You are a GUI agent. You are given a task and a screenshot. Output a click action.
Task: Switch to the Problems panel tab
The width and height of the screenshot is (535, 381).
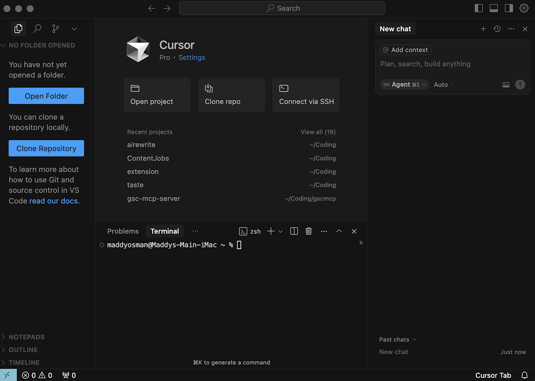click(x=123, y=231)
